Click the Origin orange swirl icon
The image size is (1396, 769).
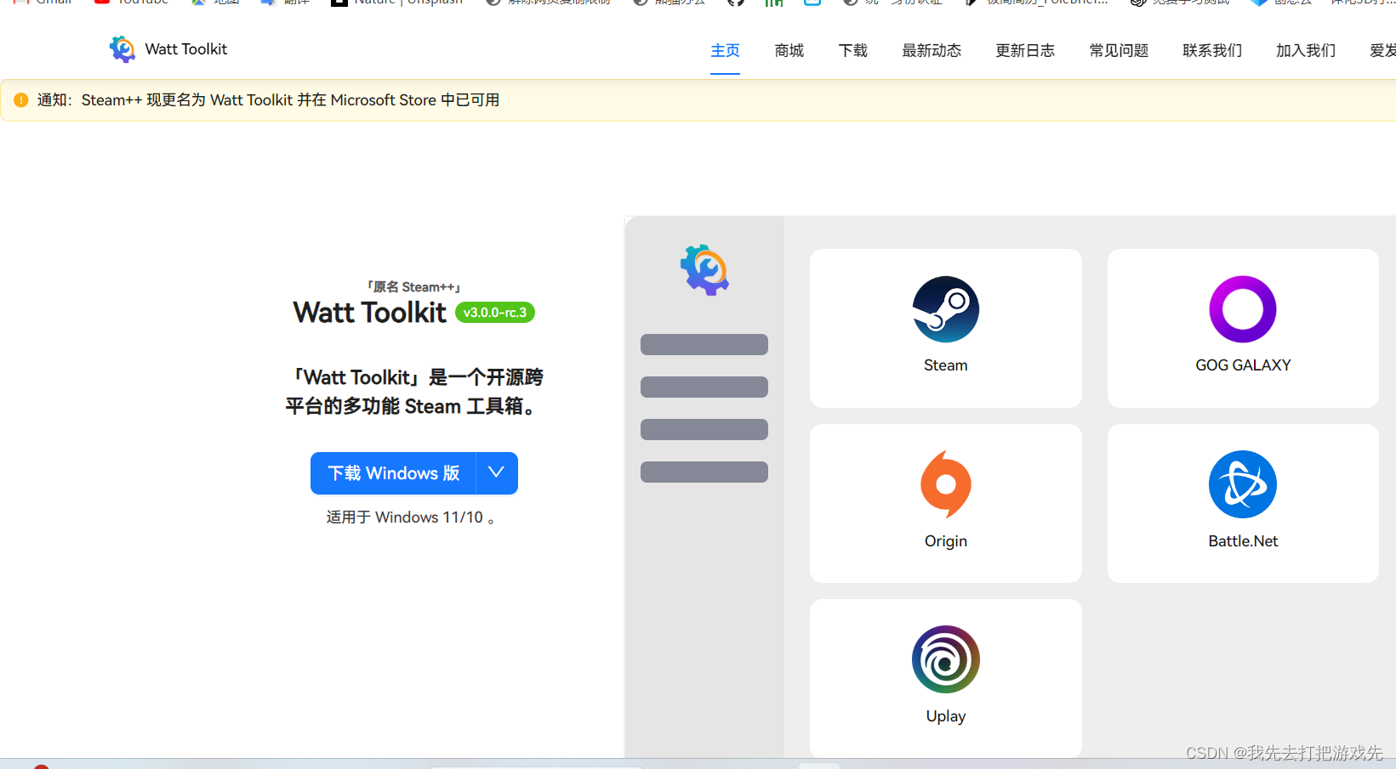pyautogui.click(x=945, y=484)
